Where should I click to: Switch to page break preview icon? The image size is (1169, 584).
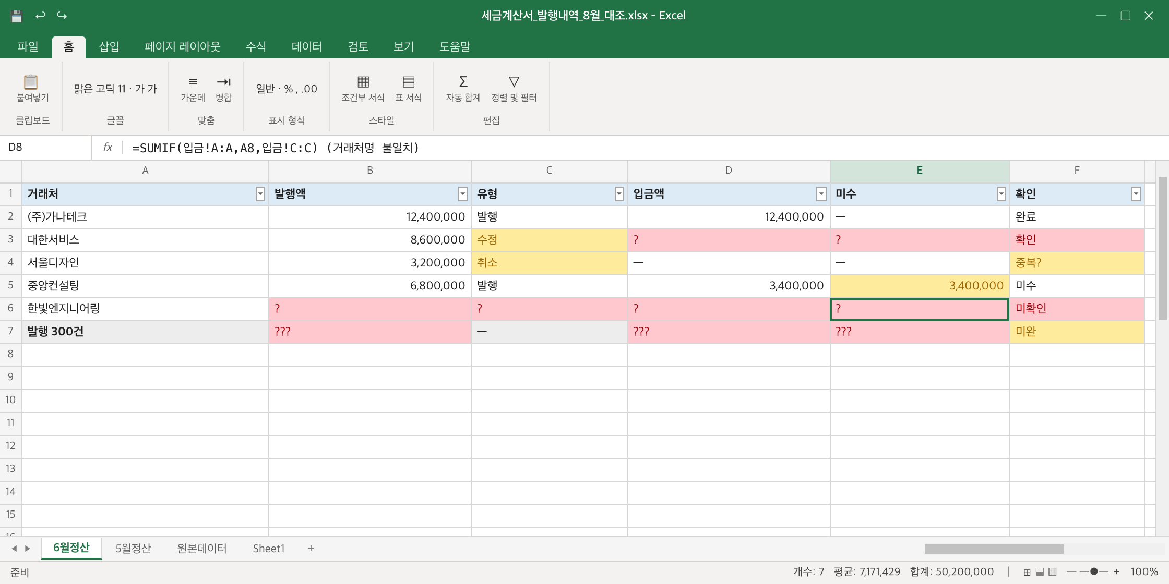pos(1052,572)
